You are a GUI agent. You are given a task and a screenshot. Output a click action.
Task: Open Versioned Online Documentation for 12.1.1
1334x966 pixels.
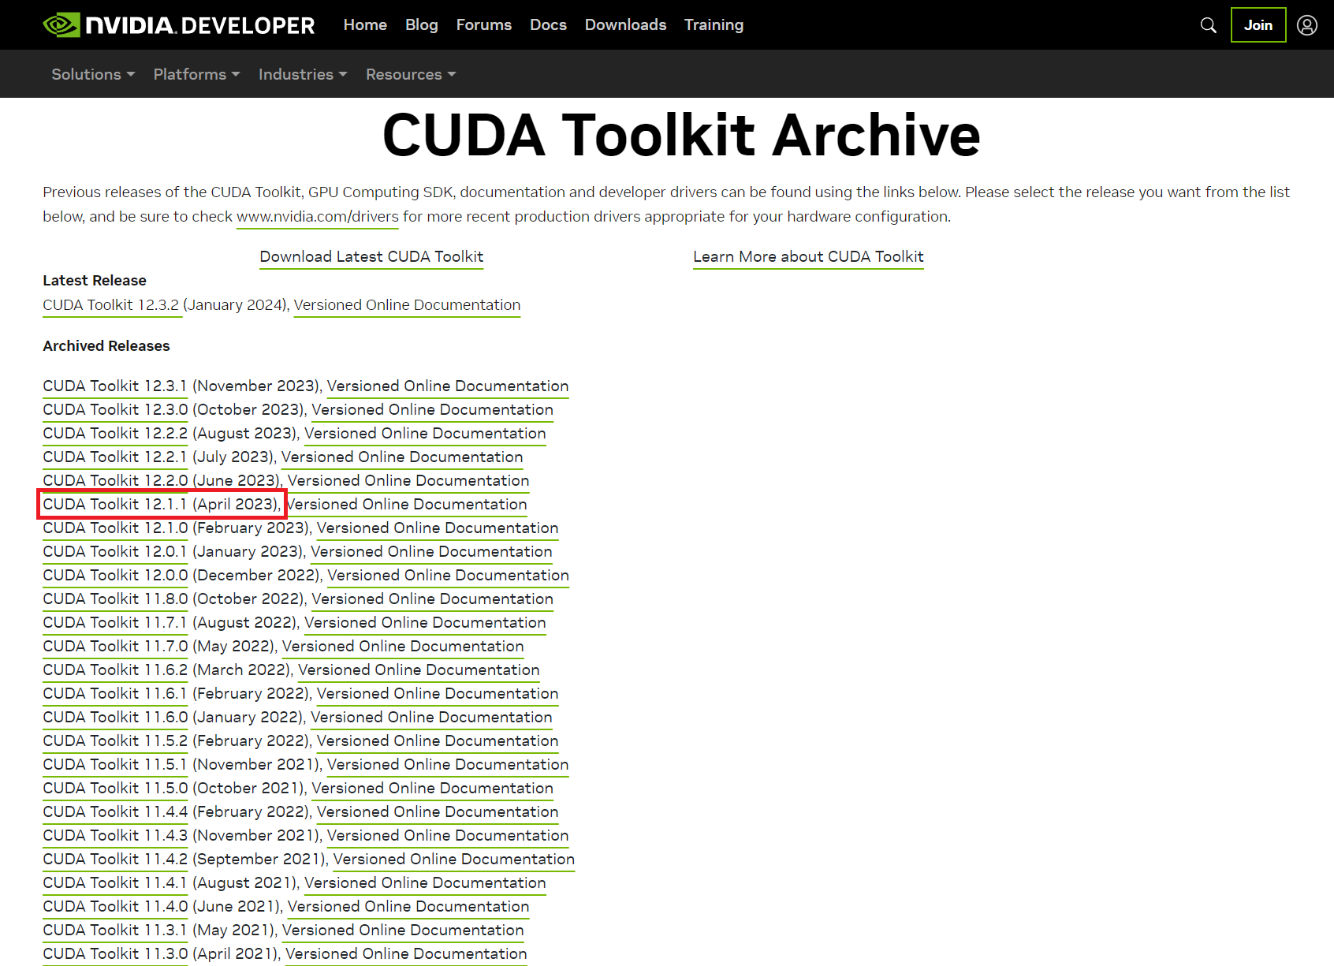tap(406, 505)
